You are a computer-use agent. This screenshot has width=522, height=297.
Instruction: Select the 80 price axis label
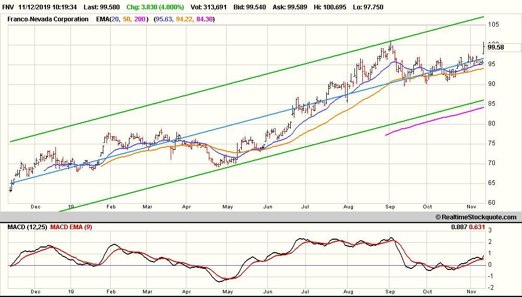point(491,123)
